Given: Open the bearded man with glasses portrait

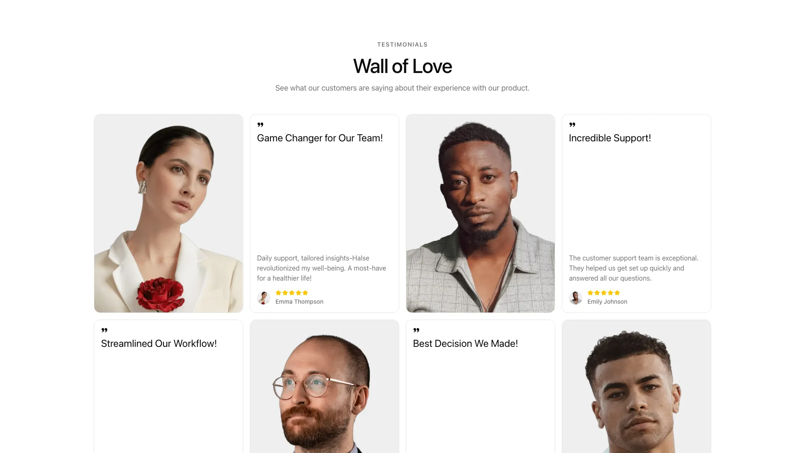Looking at the screenshot, I should pos(325,387).
